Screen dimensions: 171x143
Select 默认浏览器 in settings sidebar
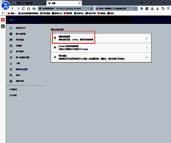pyautogui.click(x=21, y=34)
